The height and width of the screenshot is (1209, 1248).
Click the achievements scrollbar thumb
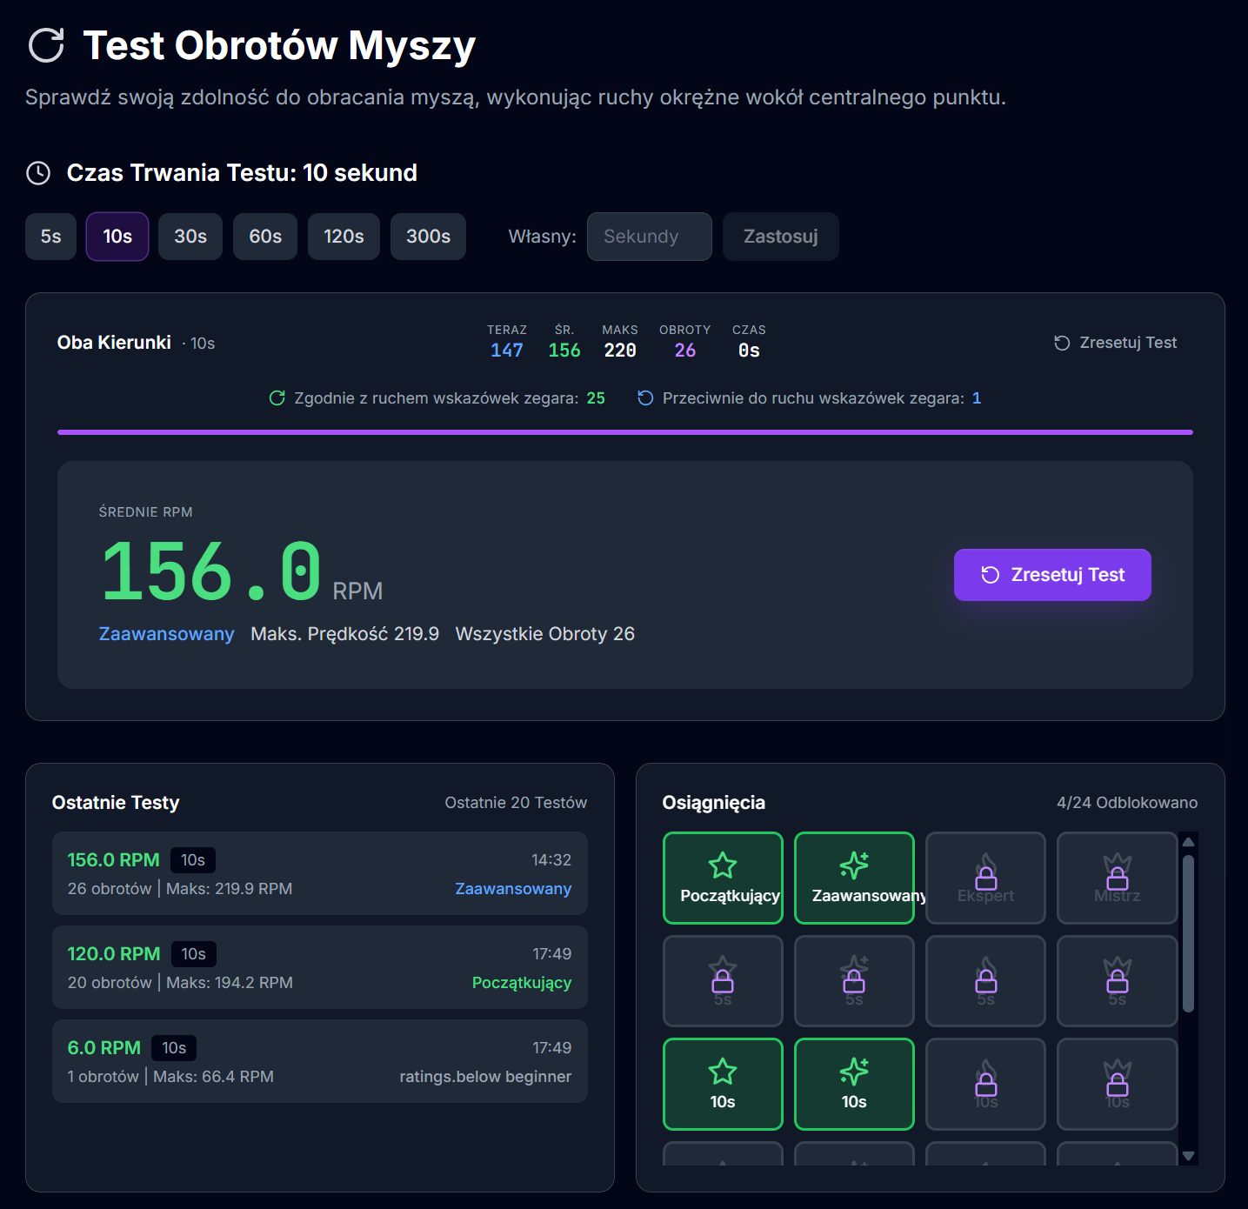pos(1189,934)
